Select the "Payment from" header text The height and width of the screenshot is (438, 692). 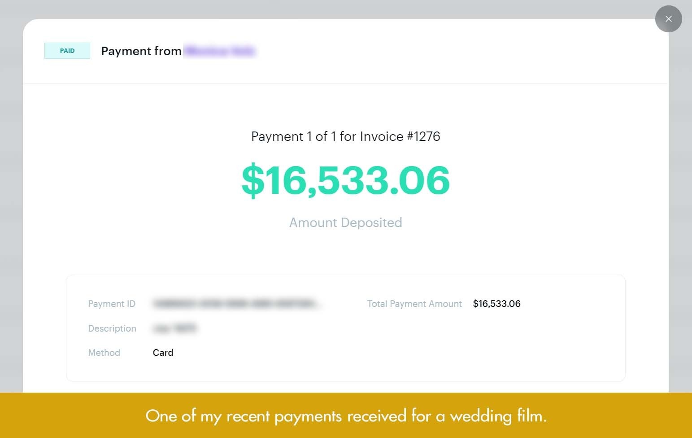pyautogui.click(x=141, y=51)
